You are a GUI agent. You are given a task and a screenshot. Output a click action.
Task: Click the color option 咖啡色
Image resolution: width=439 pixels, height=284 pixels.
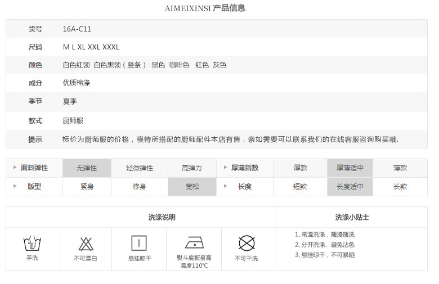179,65
